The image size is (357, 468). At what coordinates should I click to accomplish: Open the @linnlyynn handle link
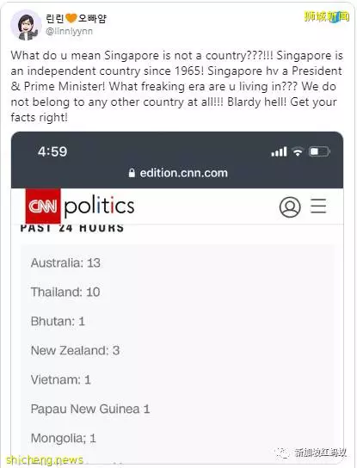tap(70, 31)
